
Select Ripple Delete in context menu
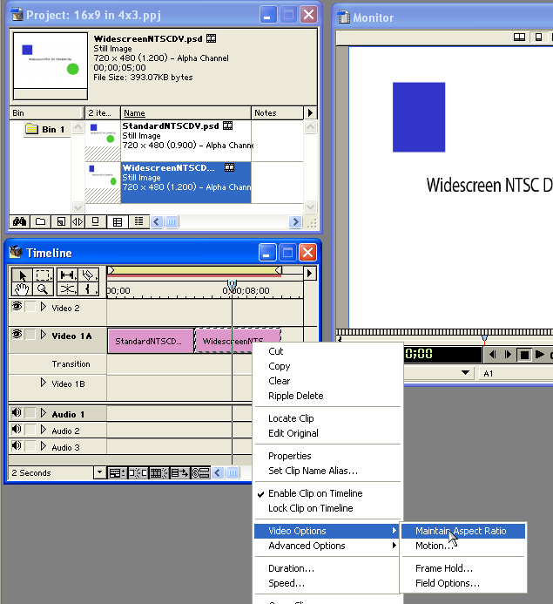point(295,396)
